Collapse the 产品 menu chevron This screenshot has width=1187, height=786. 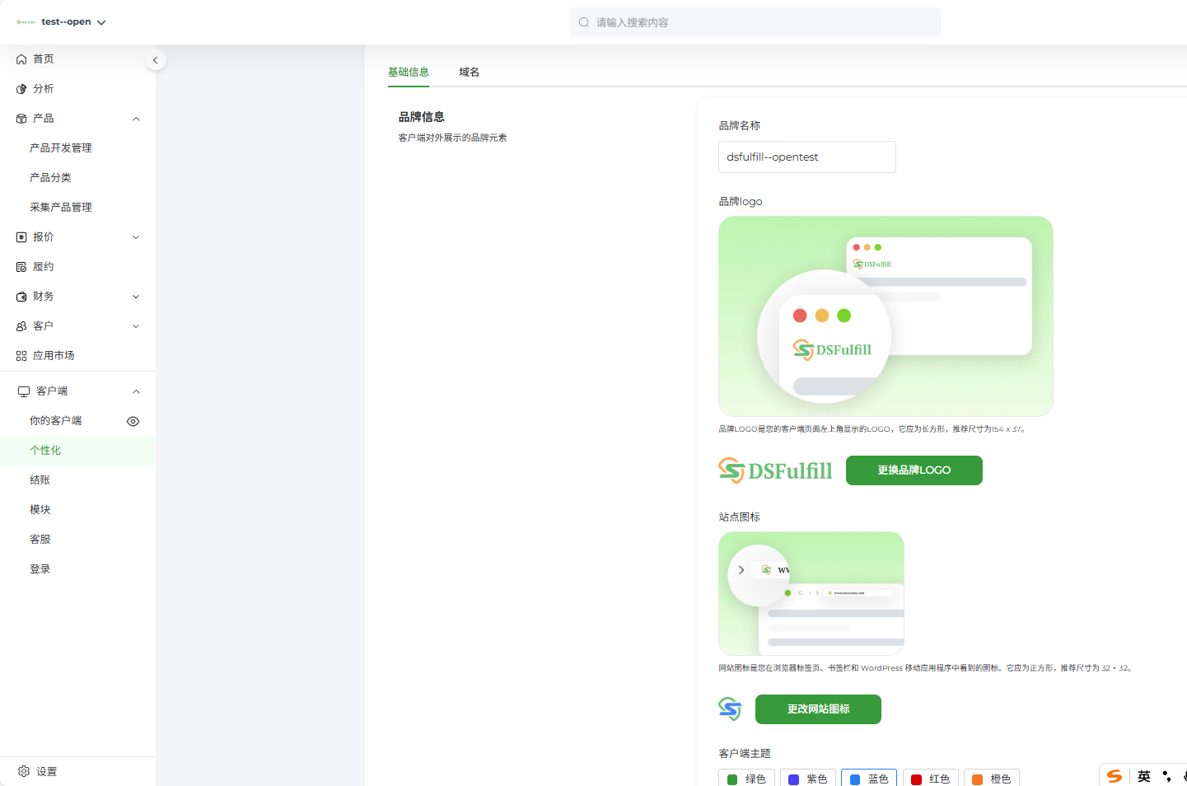tap(136, 119)
